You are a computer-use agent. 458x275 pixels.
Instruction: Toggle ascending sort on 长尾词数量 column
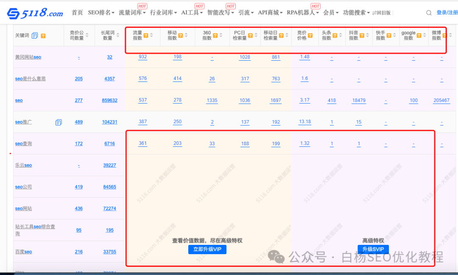[x=117, y=34]
